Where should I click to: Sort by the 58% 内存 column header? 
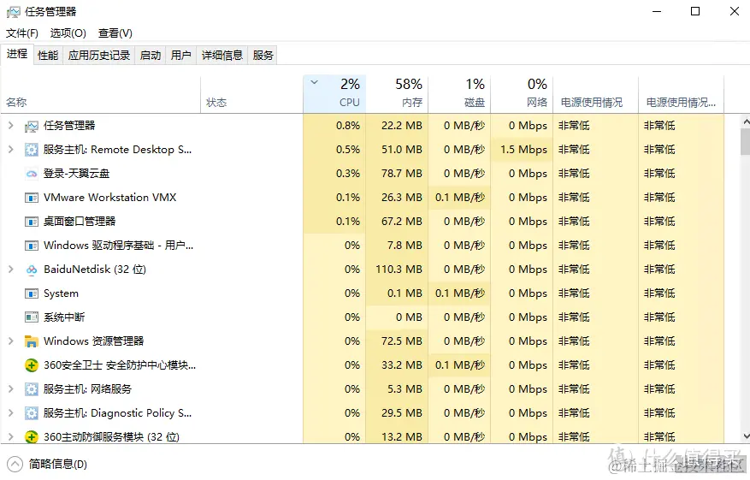(x=397, y=94)
